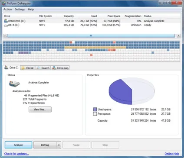
Task: Switch to the Drive map tab
Action: 60,68
